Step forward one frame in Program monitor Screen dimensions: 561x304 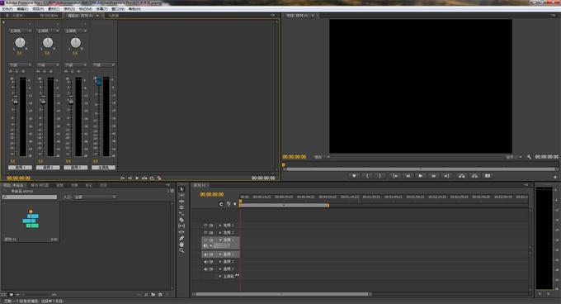tap(434, 176)
